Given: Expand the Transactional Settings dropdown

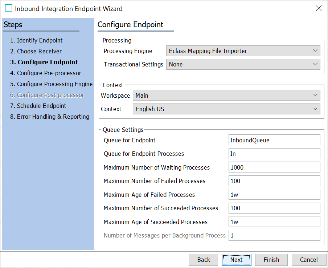Looking at the screenshot, I should click(243, 64).
